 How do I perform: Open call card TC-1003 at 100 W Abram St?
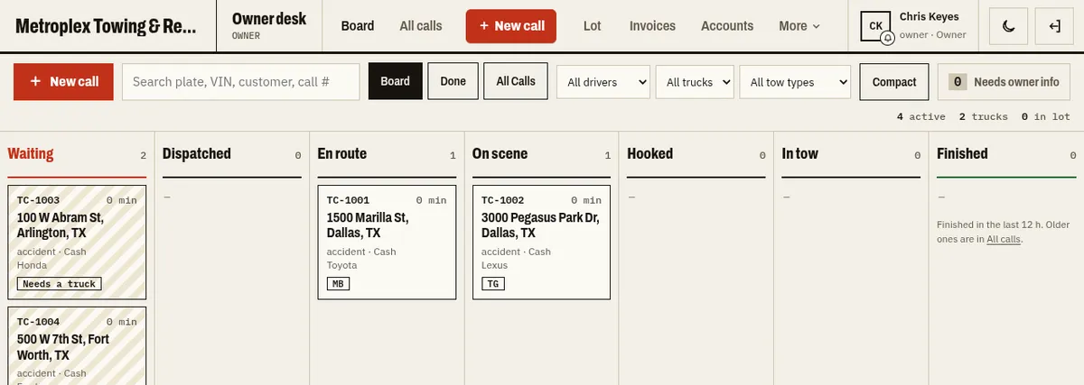77,243
